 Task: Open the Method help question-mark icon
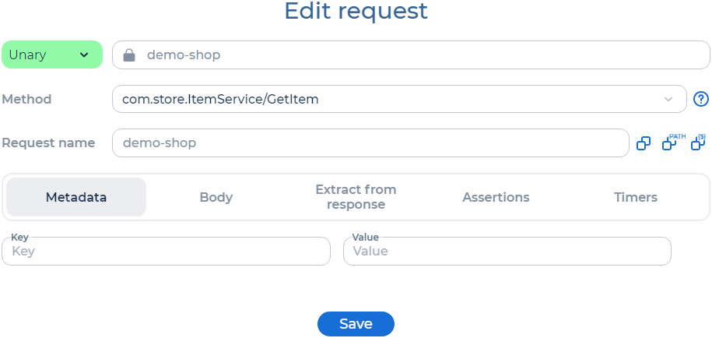point(701,99)
